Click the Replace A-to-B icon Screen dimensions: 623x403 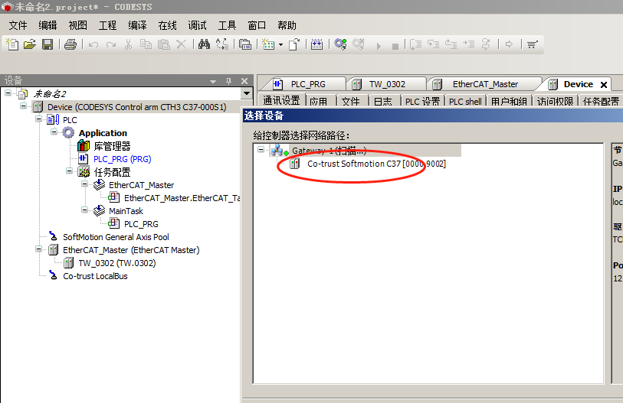tap(222, 44)
